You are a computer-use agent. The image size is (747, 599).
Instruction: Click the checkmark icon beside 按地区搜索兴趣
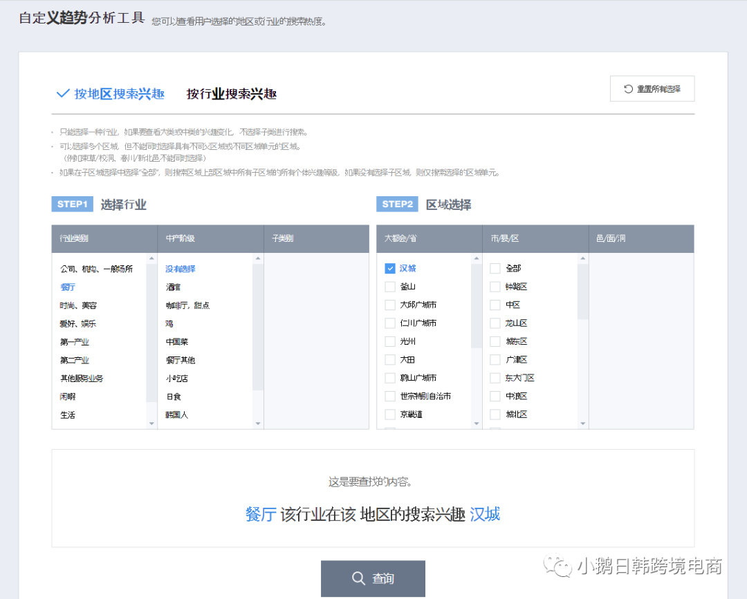pyautogui.click(x=62, y=93)
